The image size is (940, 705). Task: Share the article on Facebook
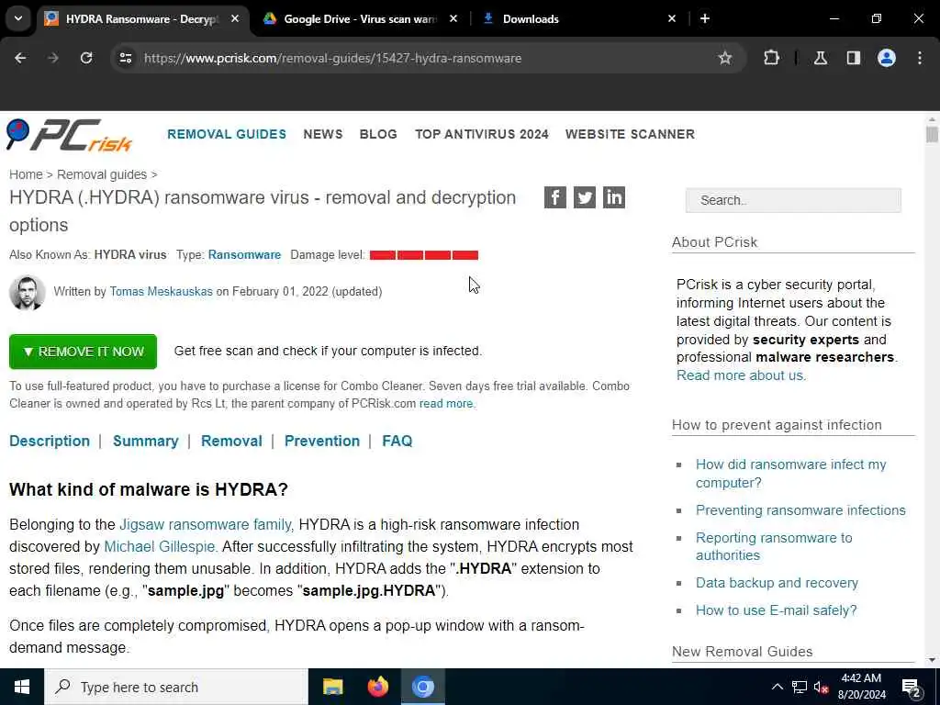coord(555,197)
